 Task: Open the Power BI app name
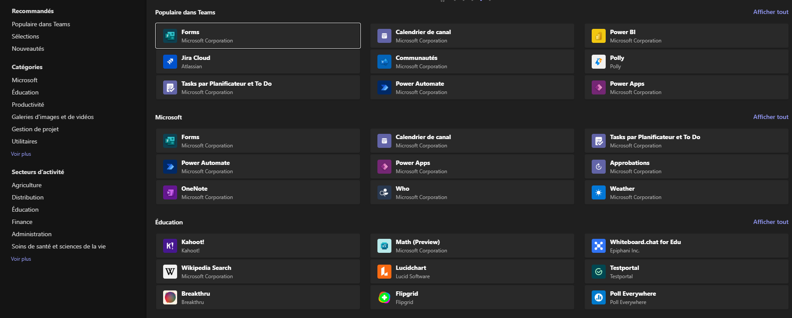click(x=623, y=32)
